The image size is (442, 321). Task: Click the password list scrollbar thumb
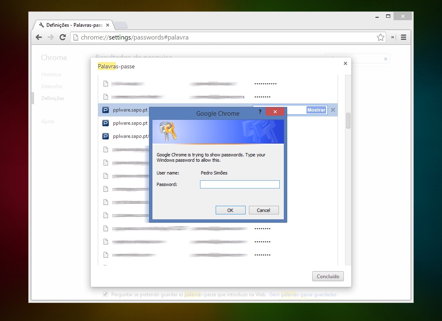point(348,121)
